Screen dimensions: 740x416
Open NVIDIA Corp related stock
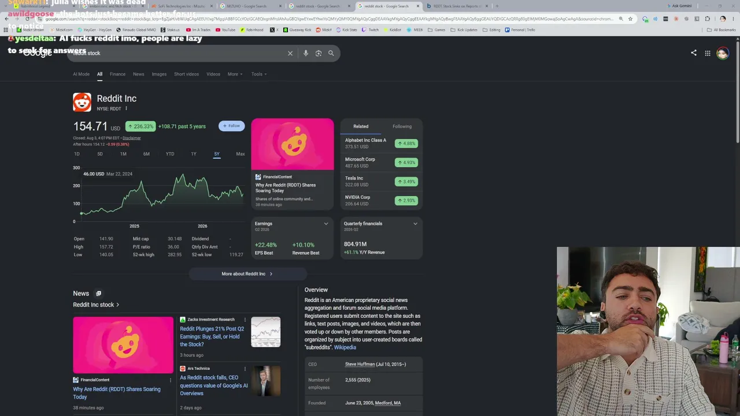tap(381, 200)
